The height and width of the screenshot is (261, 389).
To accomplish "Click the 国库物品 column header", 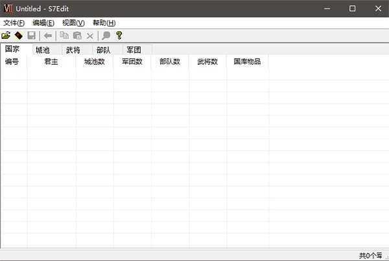I will 247,62.
